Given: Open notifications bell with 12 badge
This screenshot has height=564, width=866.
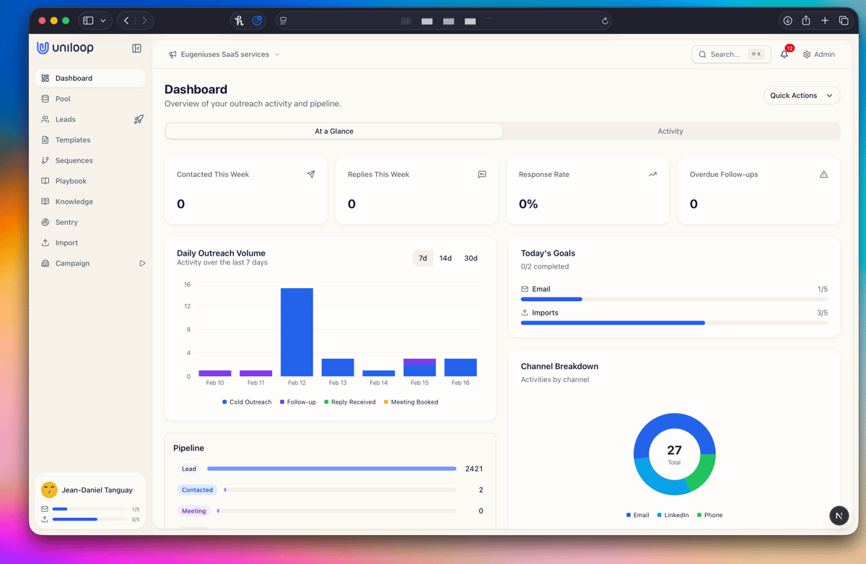Looking at the screenshot, I should click(785, 53).
